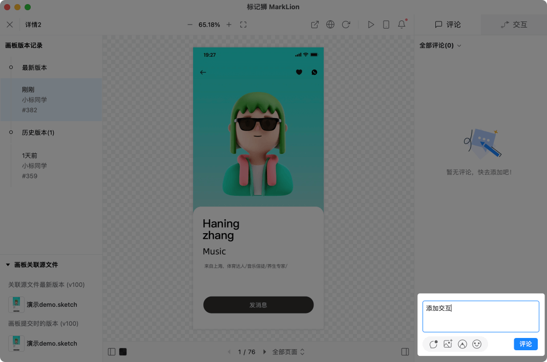Toggle the left sidebar panel
547x362 pixels.
pos(112,352)
